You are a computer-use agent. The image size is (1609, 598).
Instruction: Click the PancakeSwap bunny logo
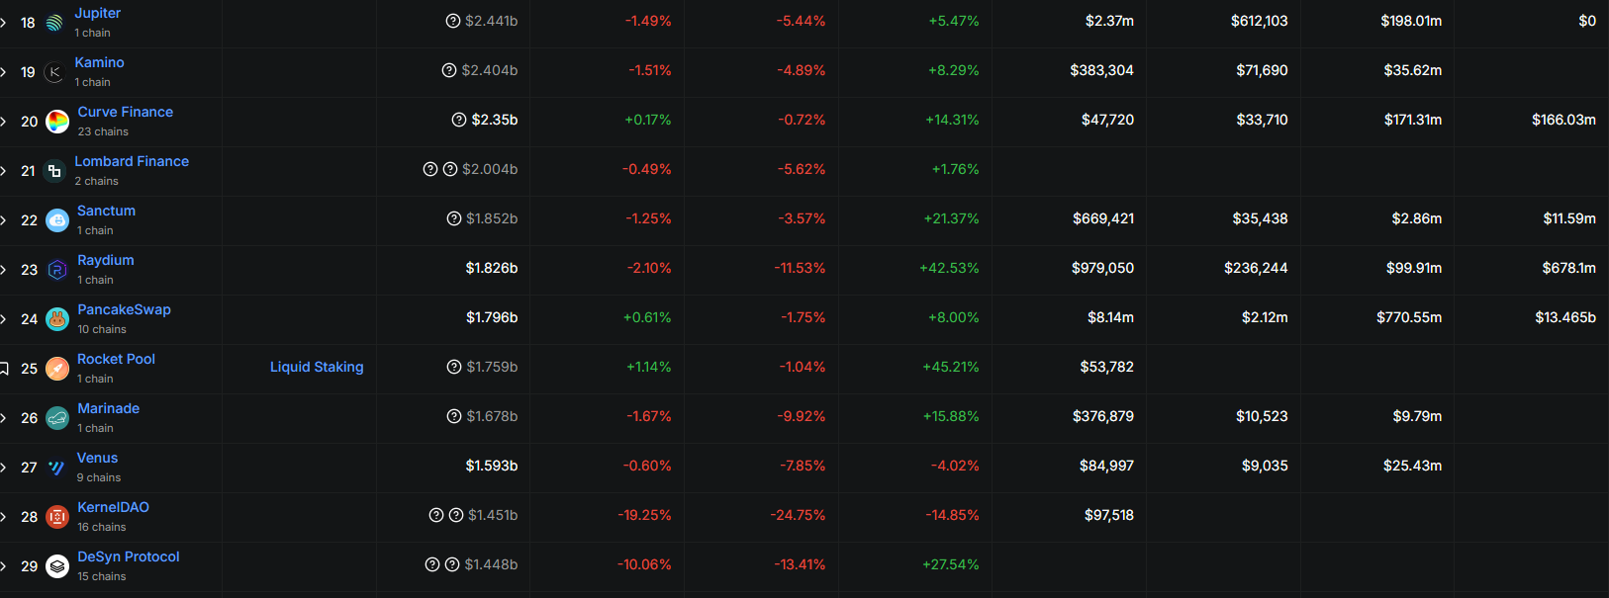(x=57, y=319)
